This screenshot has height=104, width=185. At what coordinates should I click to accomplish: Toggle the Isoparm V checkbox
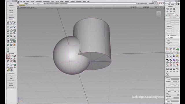[178, 31]
